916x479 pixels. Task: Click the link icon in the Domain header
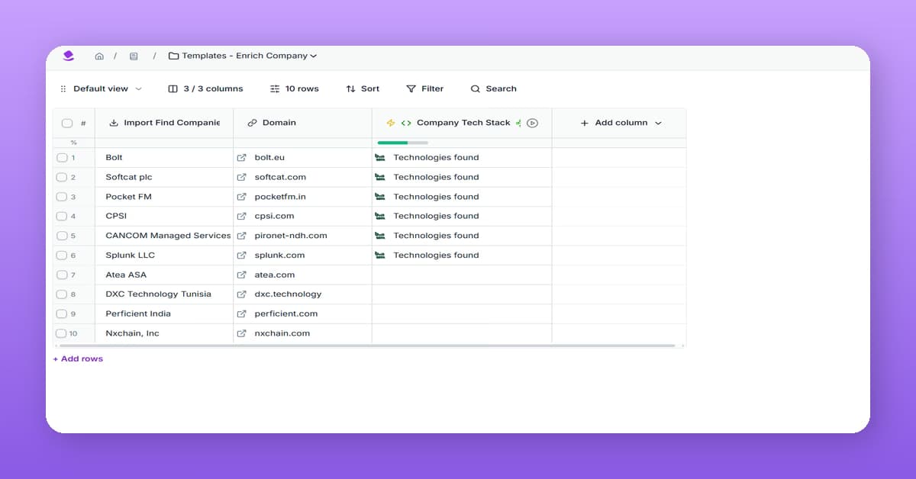251,123
